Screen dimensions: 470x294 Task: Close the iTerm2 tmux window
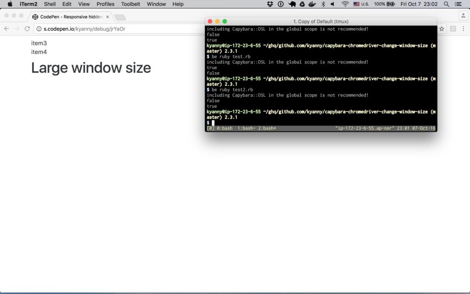coord(210,21)
